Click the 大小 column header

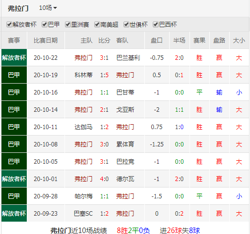[x=239, y=41]
